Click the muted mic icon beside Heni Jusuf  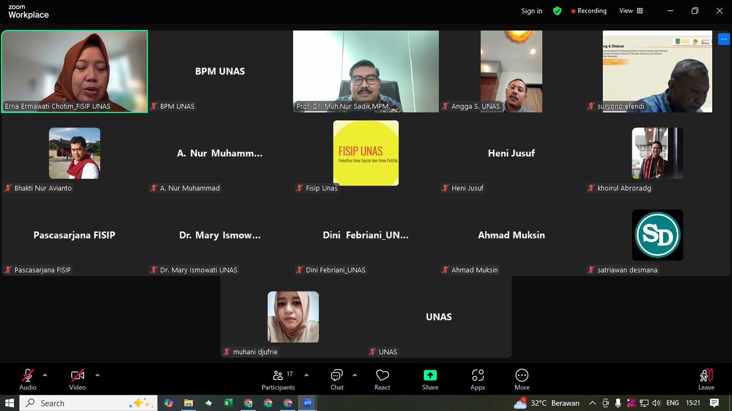tap(445, 188)
